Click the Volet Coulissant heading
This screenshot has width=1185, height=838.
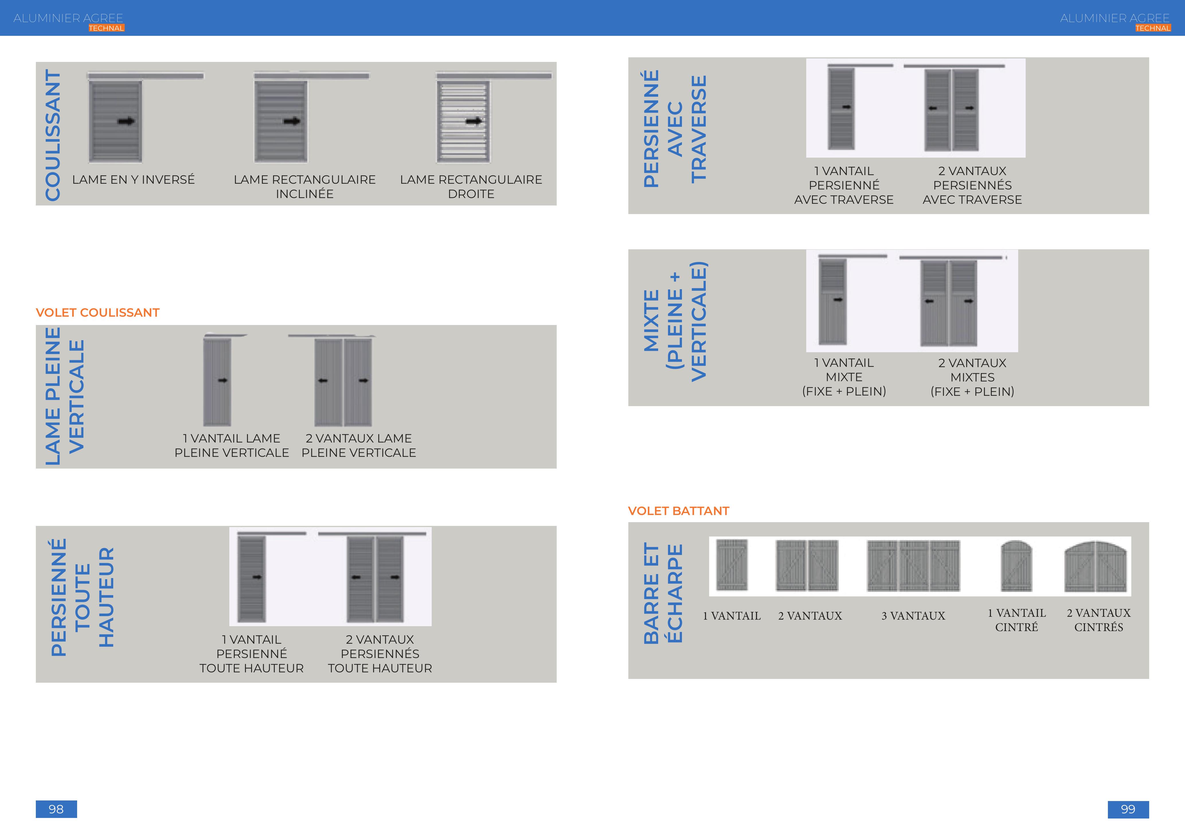point(97,313)
